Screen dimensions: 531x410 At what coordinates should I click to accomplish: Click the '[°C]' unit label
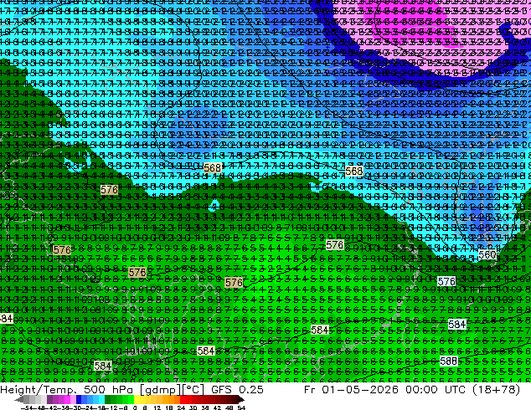[x=193, y=390]
